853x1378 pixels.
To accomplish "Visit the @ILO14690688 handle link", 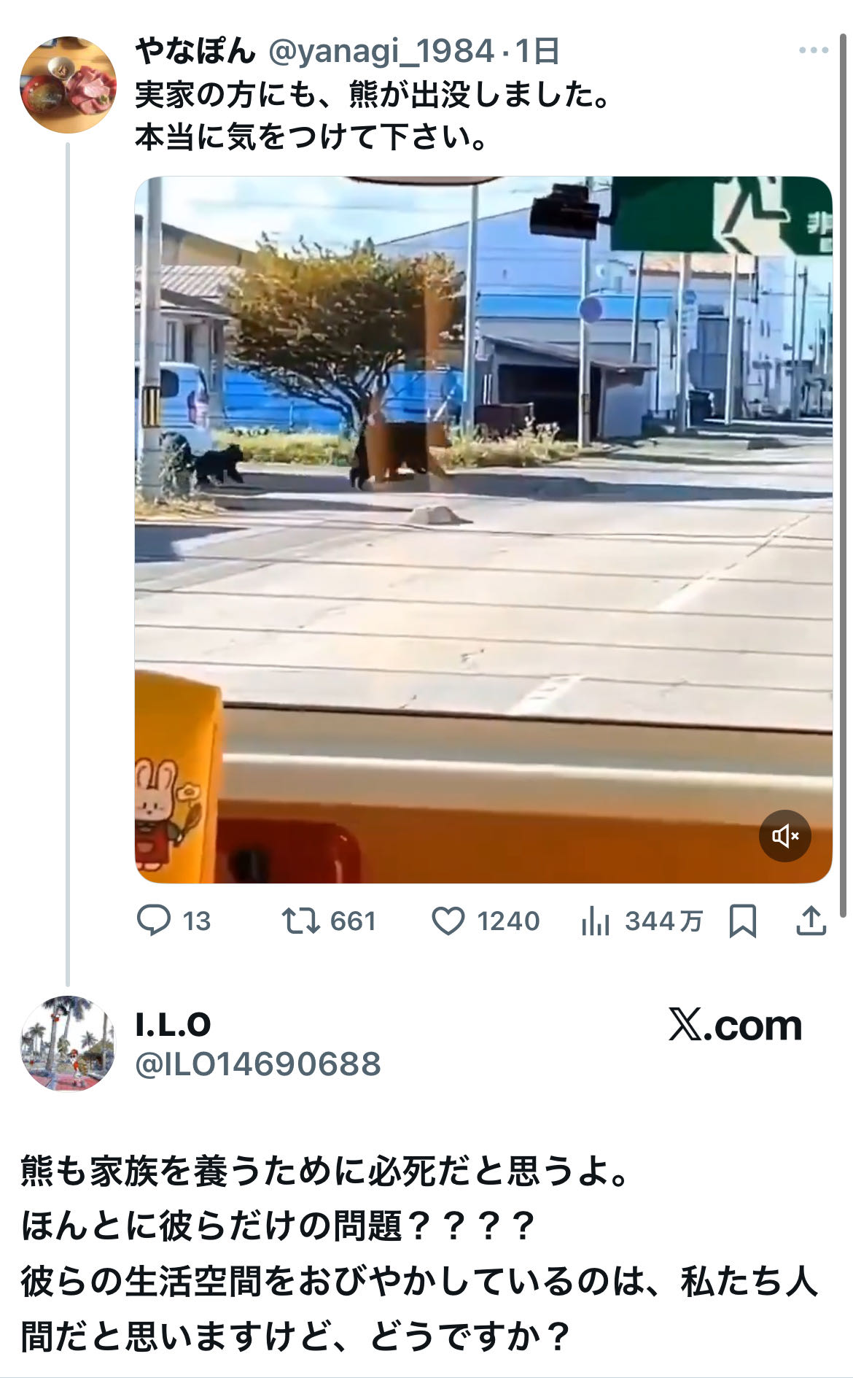I will (258, 1064).
